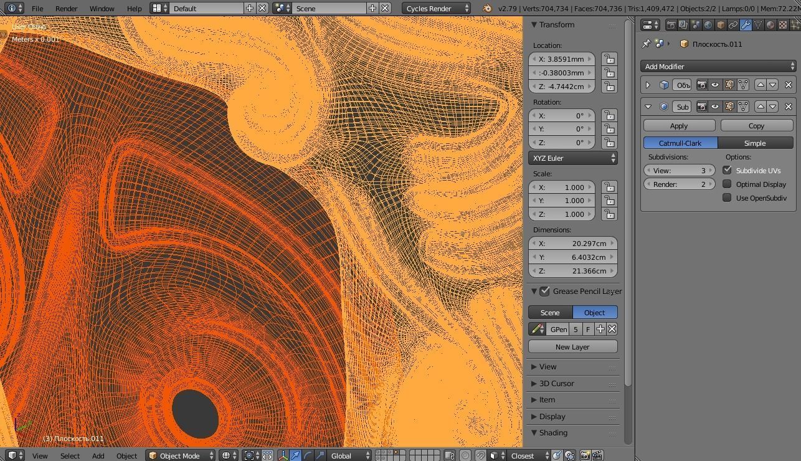Select the translate manipulator arrow
The height and width of the screenshot is (461, 801).
(x=295, y=455)
